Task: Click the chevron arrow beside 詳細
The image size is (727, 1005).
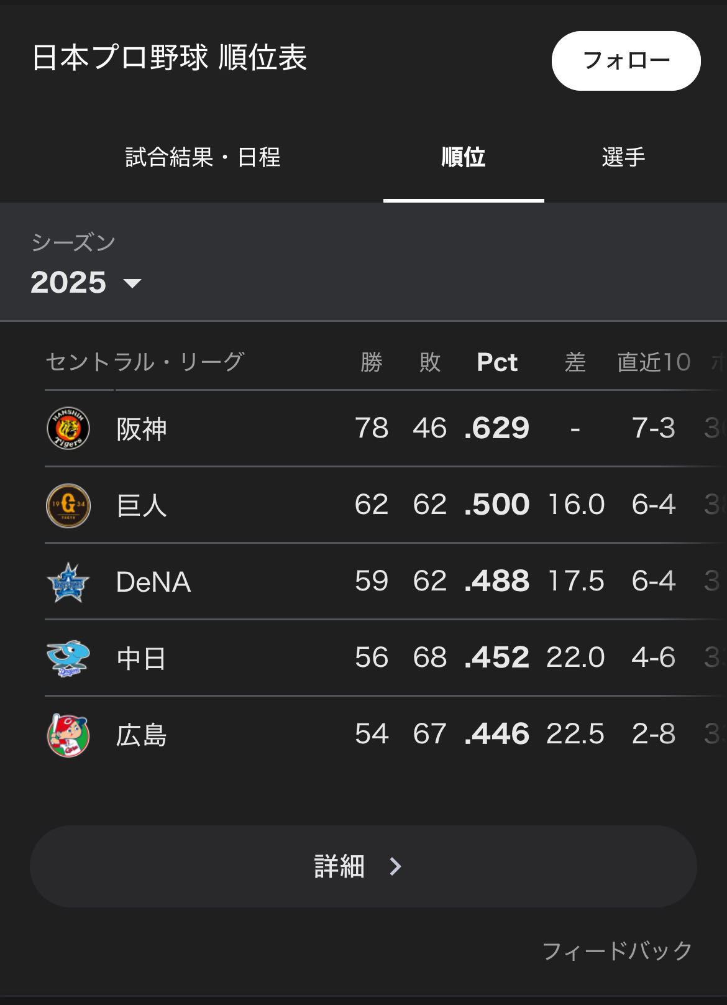Action: point(395,866)
